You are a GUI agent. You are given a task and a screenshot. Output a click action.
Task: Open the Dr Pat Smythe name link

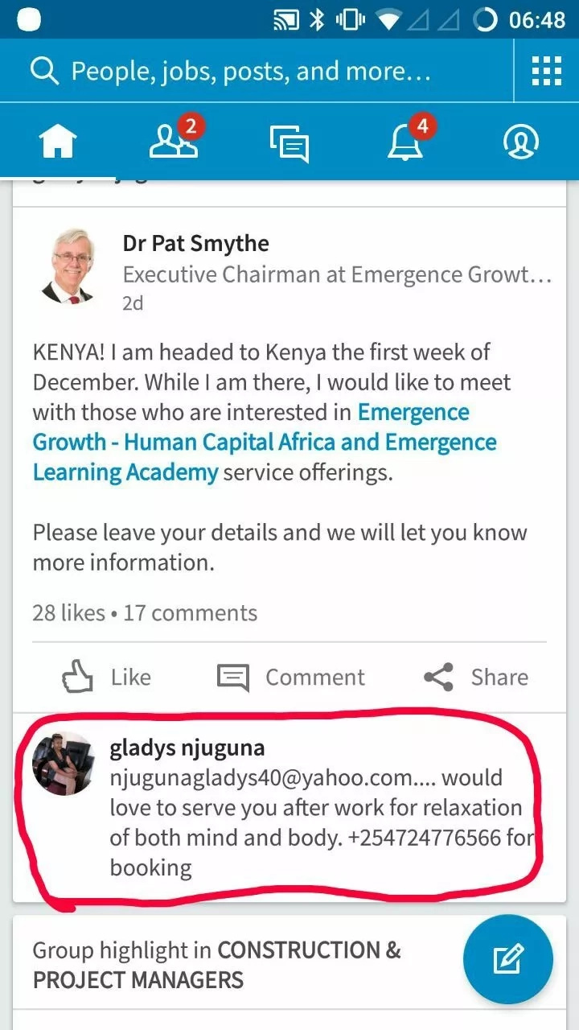click(x=196, y=243)
